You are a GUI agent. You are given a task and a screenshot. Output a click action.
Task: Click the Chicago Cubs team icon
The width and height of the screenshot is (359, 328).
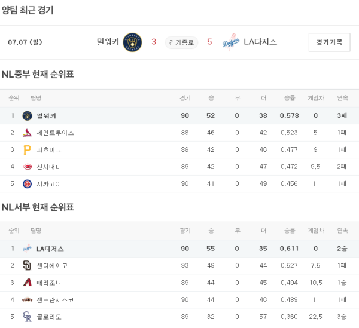pyautogui.click(x=27, y=183)
